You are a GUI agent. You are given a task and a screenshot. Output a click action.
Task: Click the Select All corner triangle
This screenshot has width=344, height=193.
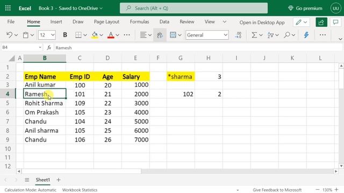pos(12,58)
